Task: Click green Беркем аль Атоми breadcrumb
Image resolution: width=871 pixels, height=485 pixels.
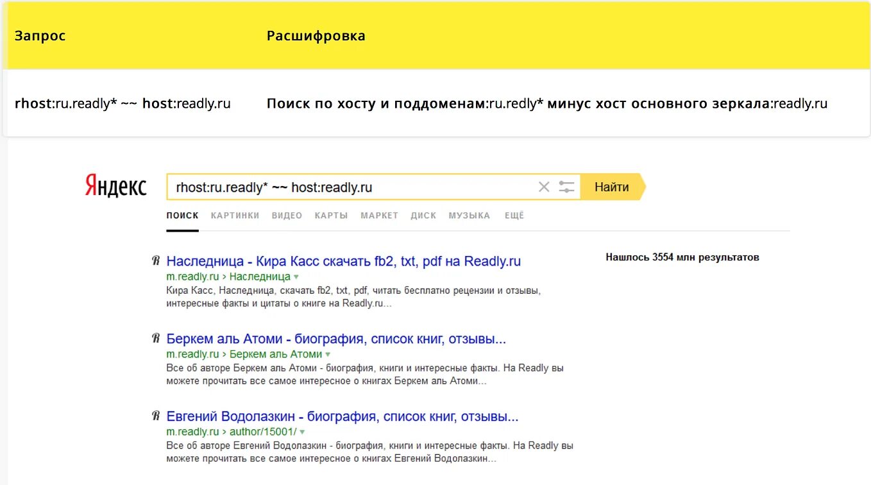Action: pos(276,354)
